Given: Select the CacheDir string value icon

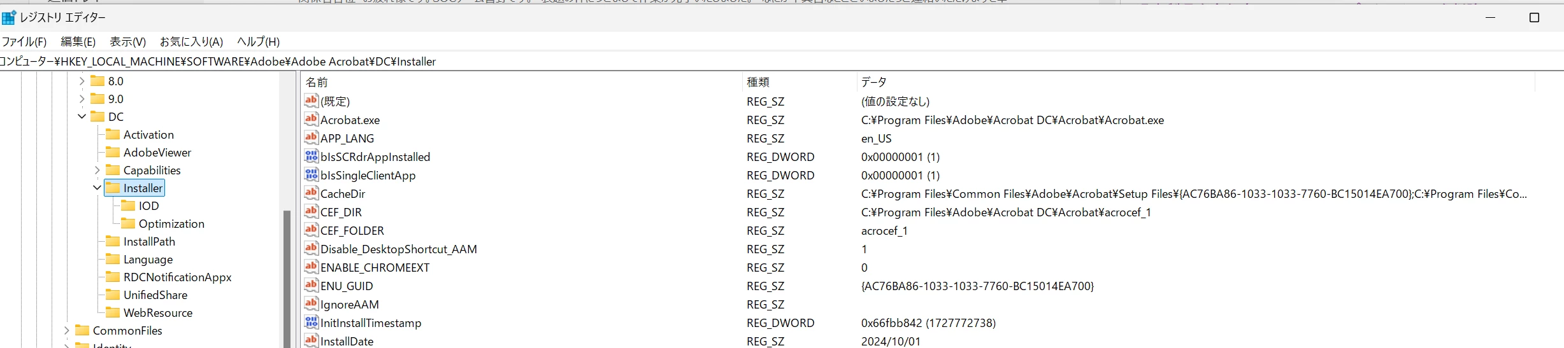Looking at the screenshot, I should coord(311,193).
